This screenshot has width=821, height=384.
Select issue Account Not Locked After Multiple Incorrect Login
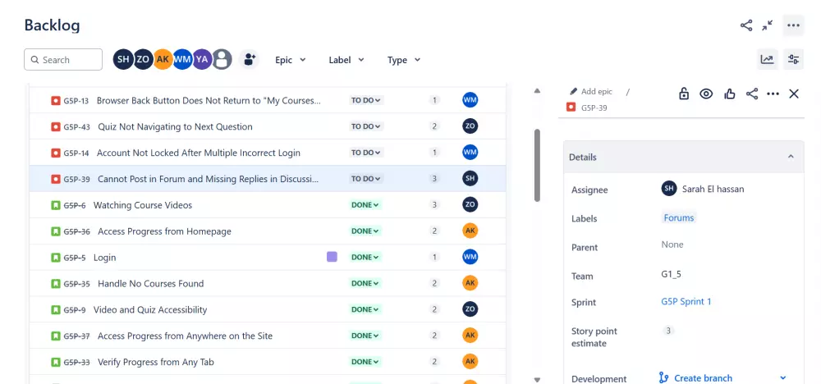pyautogui.click(x=199, y=153)
